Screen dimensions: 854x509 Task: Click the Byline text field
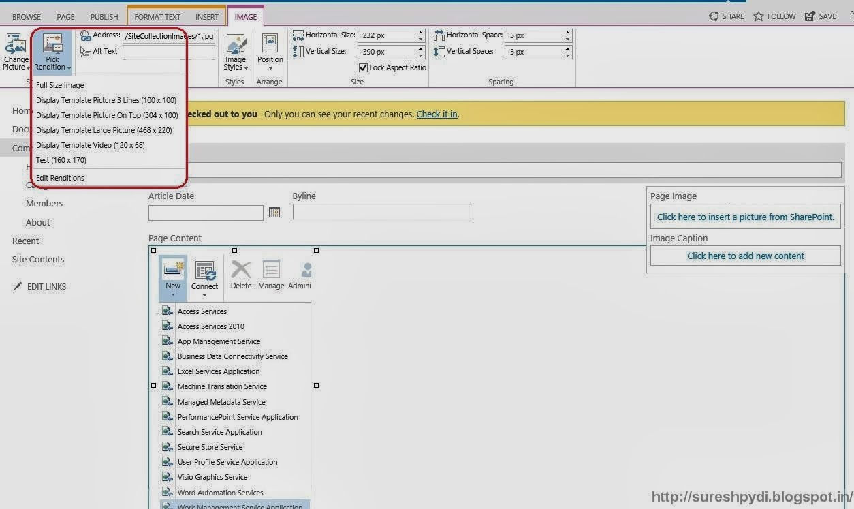pyautogui.click(x=381, y=211)
